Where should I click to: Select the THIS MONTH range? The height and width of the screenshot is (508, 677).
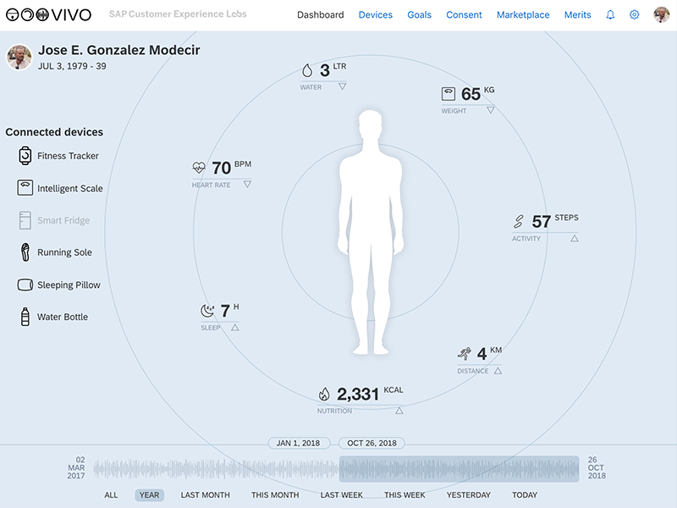275,495
